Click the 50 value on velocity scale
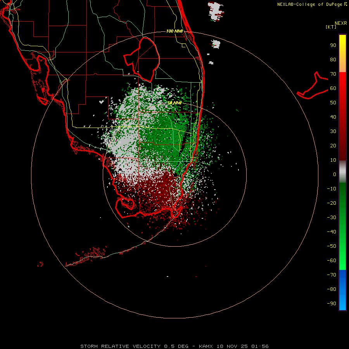Image resolution: width=349 pixels, height=349 pixels. (x=333, y=103)
